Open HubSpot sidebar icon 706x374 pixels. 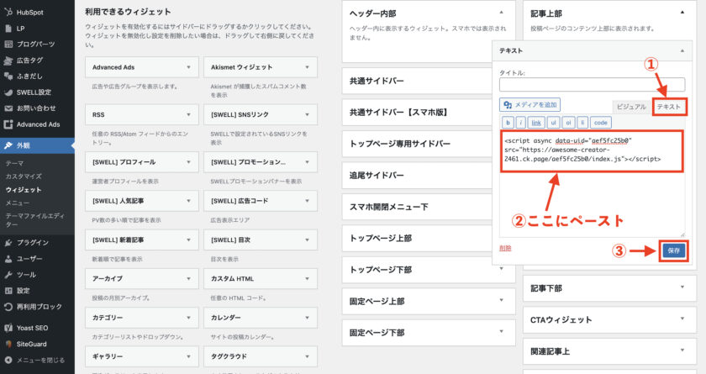click(8, 12)
